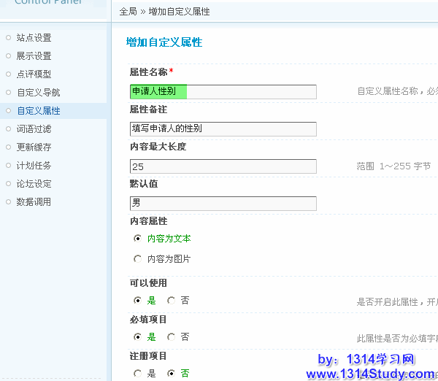Click the 属性名称 input field

click(223, 91)
